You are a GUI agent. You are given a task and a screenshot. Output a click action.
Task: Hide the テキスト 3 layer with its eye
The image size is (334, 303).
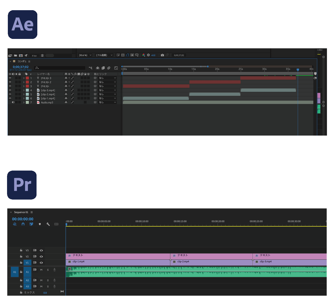[10, 78]
